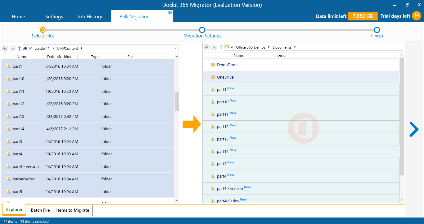
Task: Proceed with the blue next chevron
Action: [x=414, y=129]
